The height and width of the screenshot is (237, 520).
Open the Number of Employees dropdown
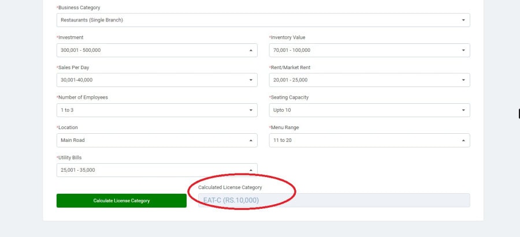(156, 110)
